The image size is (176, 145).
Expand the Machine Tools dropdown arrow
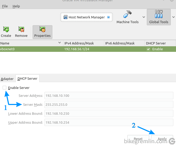coord(144,17)
